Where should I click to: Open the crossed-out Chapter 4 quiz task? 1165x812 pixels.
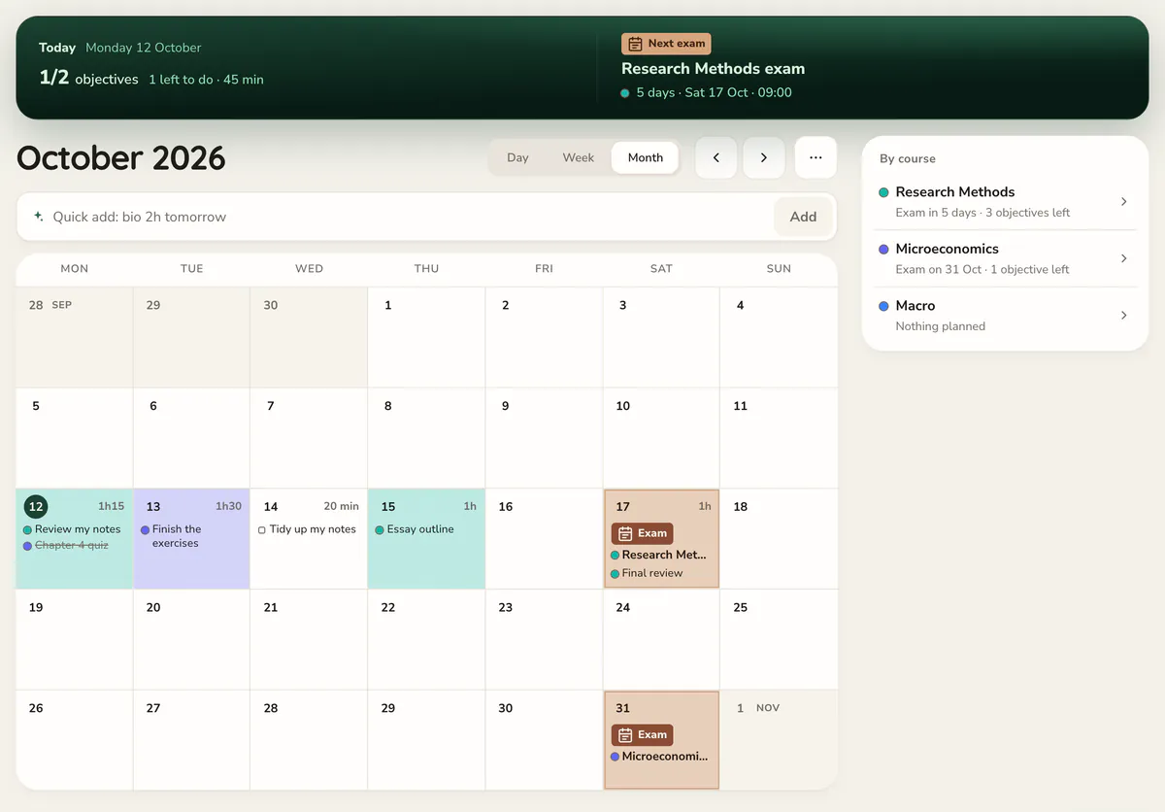click(72, 545)
